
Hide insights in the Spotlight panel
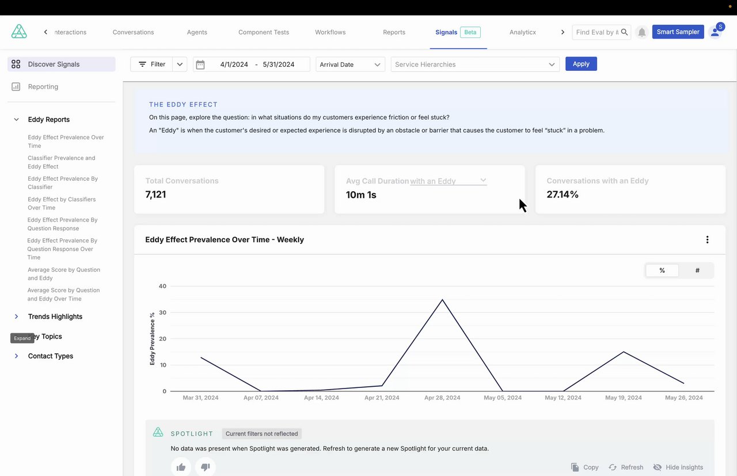click(678, 467)
